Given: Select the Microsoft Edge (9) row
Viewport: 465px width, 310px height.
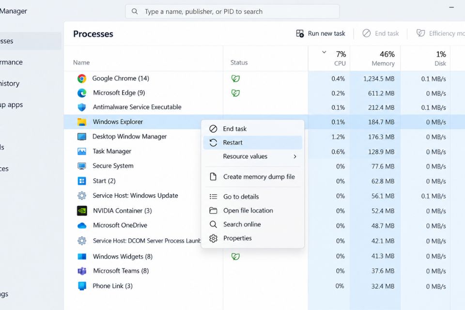Looking at the screenshot, I should pyautogui.click(x=264, y=93).
